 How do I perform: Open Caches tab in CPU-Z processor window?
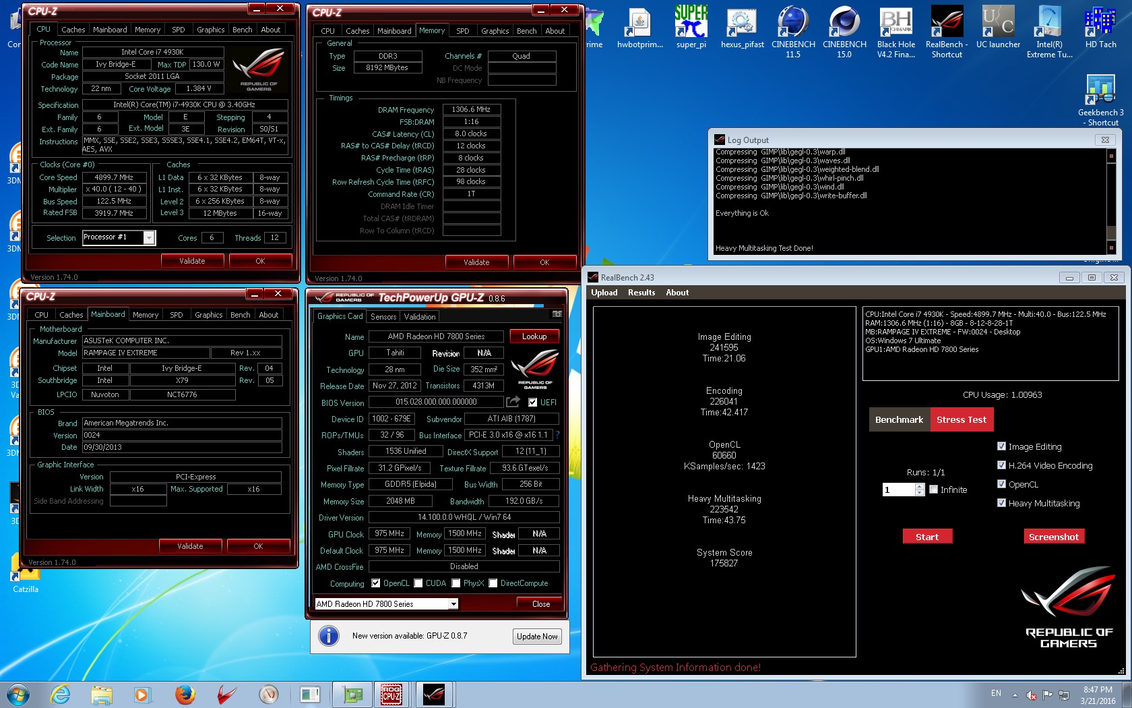(x=73, y=30)
